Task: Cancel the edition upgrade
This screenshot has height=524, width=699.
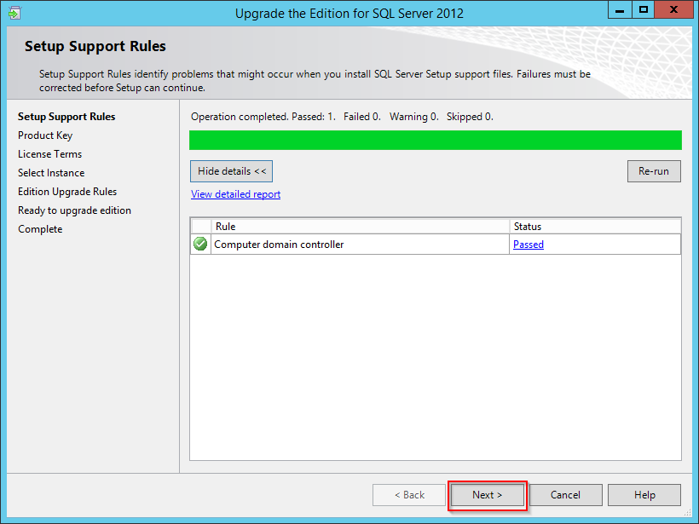Action: point(565,495)
